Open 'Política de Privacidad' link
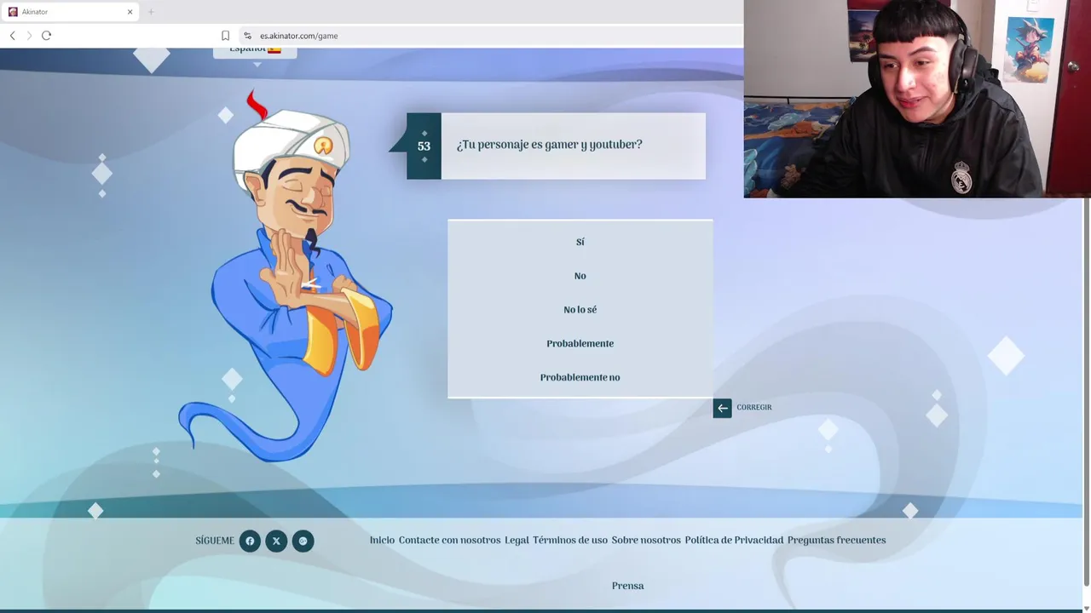This screenshot has width=1091, height=613. pos(734,540)
